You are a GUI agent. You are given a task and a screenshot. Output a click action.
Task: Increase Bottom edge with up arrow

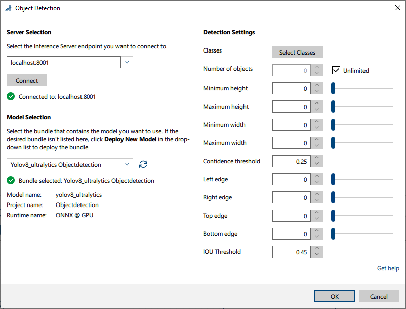[317, 231]
